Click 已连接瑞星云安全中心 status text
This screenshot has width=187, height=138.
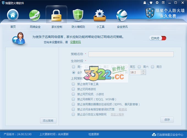pyautogui.click(x=170, y=135)
